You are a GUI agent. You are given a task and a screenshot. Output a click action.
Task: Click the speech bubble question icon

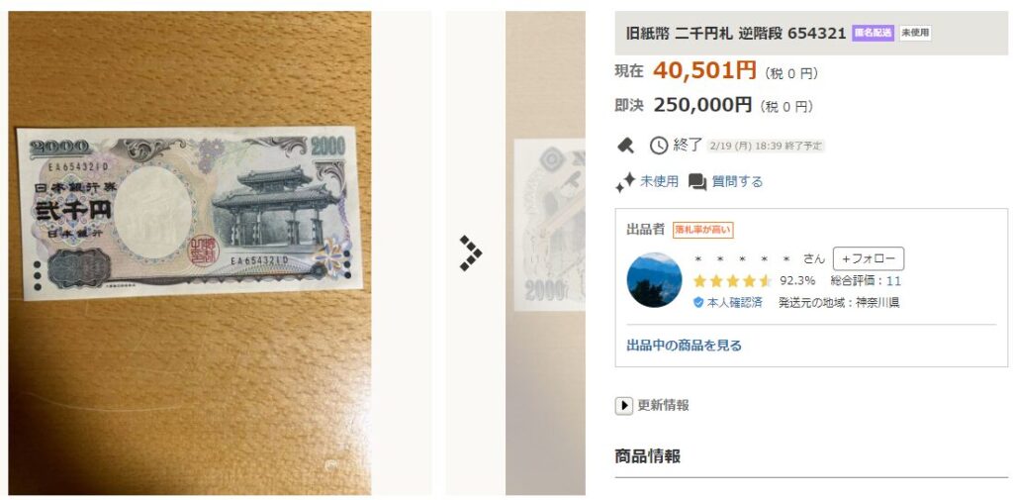pos(697,182)
